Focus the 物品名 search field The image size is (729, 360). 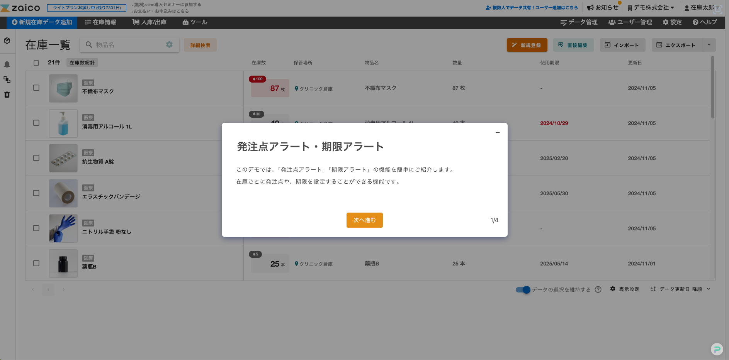[129, 45]
